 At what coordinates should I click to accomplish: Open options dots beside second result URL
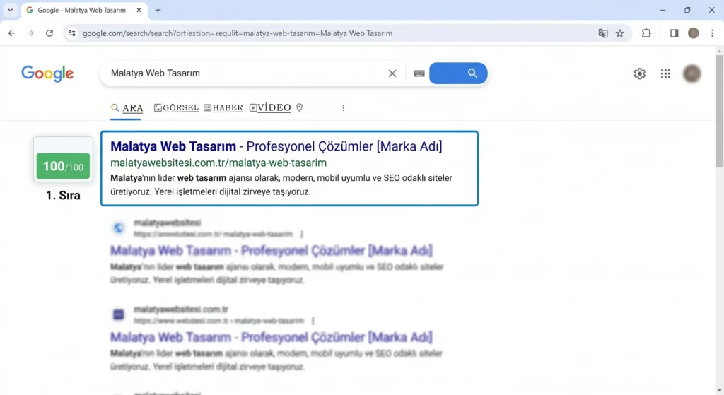(302, 235)
